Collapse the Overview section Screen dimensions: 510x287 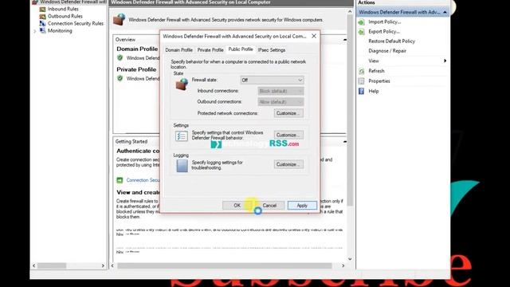tap(344, 40)
